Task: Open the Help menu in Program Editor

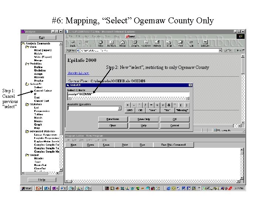Action: tap(104, 140)
